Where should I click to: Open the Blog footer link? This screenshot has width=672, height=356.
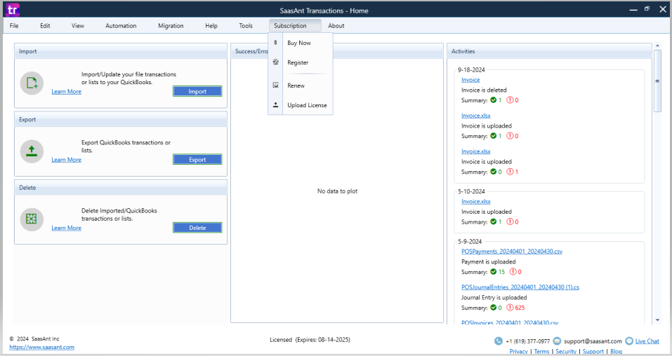[617, 351]
